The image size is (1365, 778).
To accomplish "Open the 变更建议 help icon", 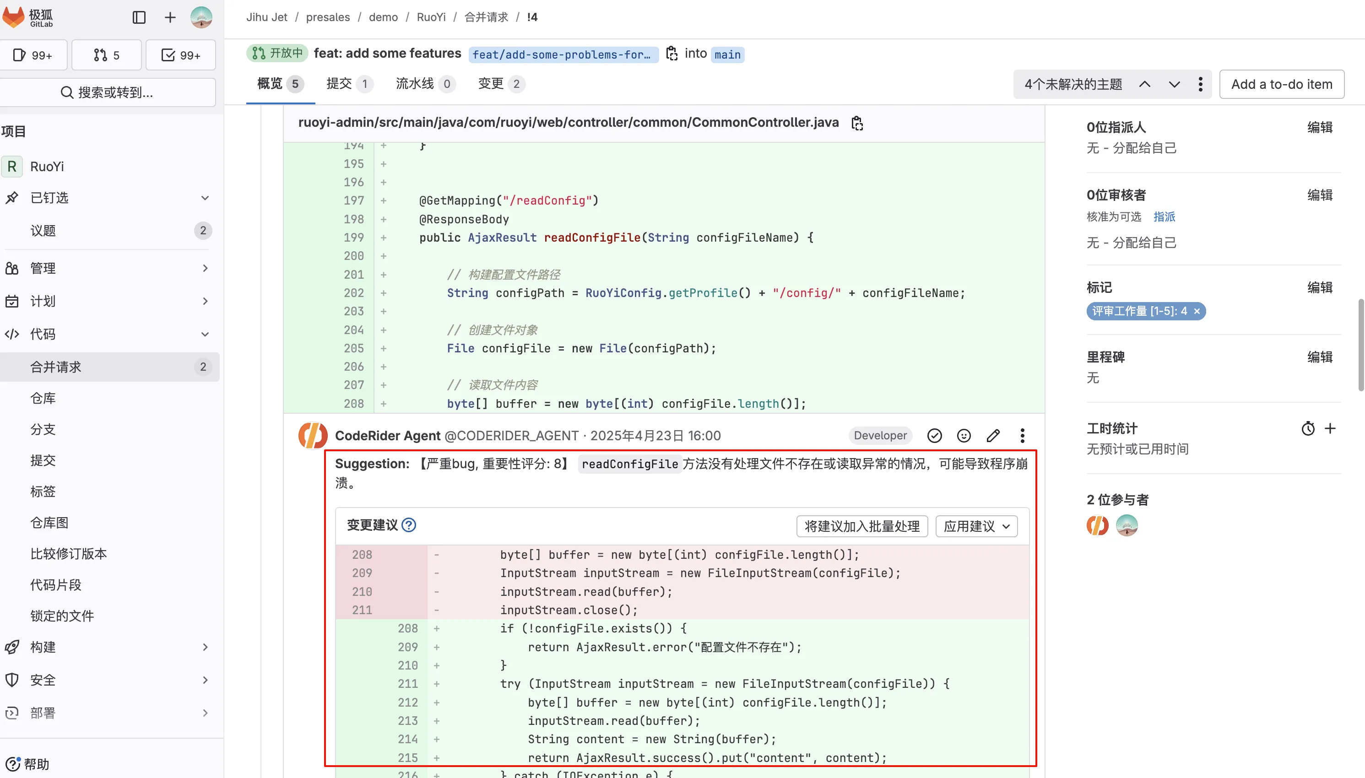I will [x=409, y=525].
